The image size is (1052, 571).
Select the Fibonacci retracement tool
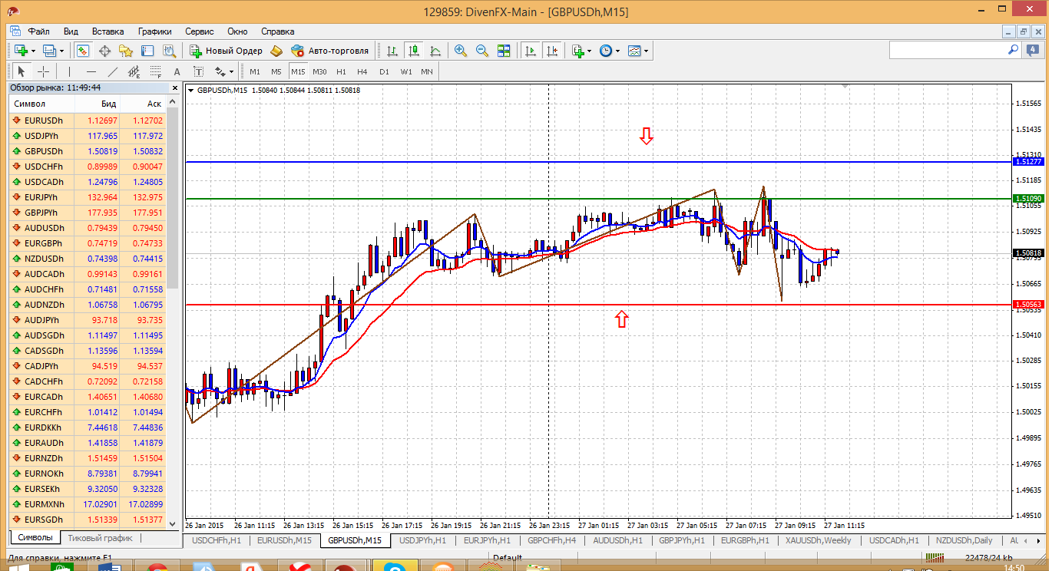click(x=156, y=71)
